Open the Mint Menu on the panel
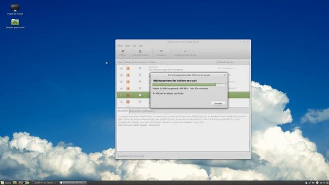The height and width of the screenshot is (185, 329). click(6, 183)
